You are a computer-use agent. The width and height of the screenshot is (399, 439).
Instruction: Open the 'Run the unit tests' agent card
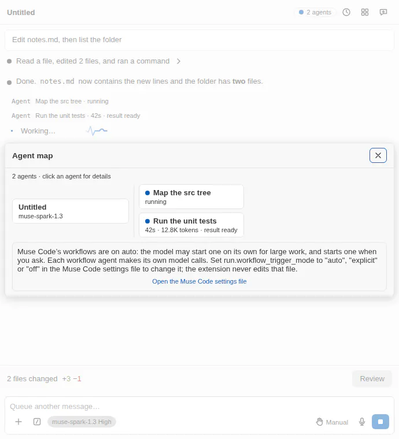[191, 225]
